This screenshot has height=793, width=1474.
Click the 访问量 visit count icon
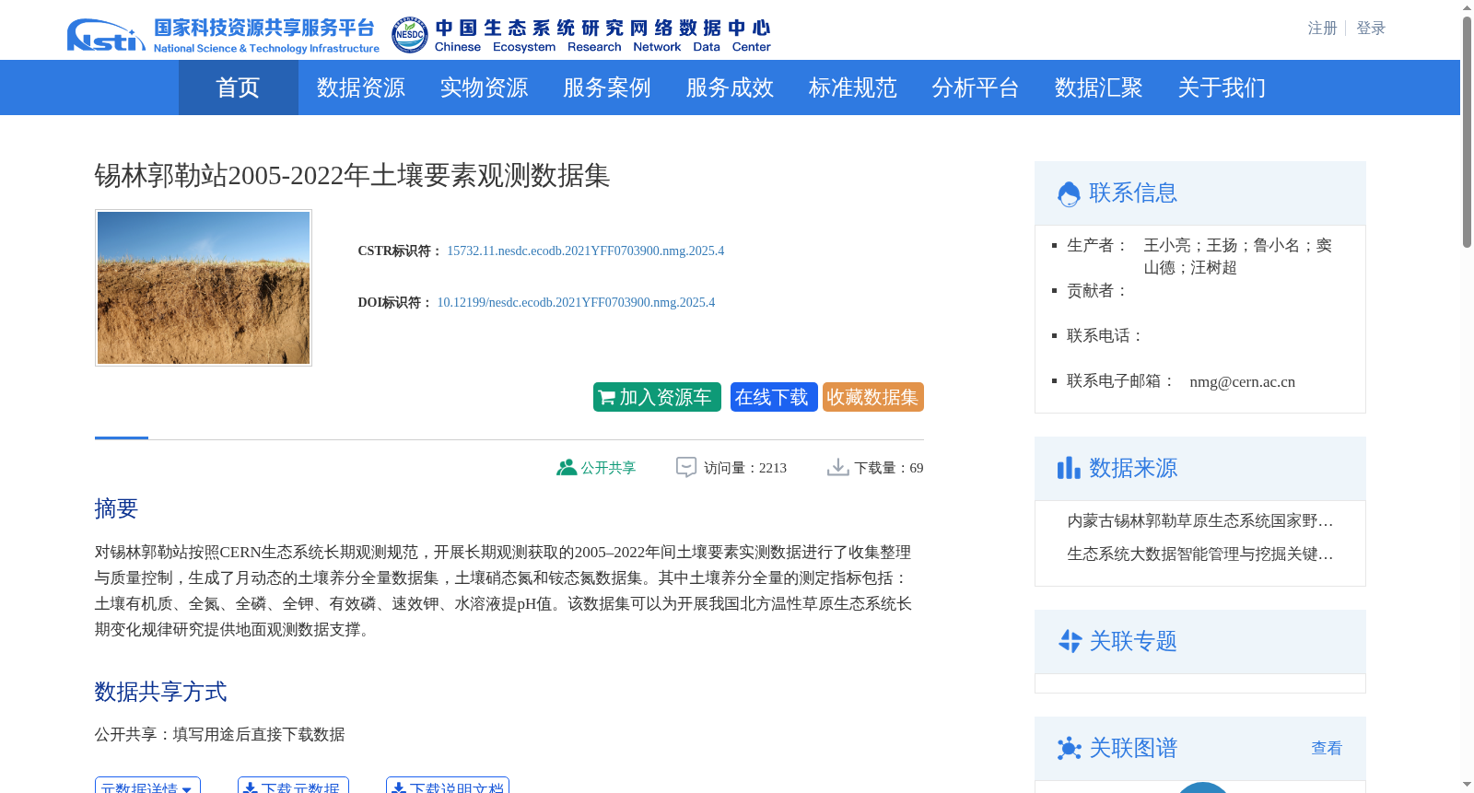tap(686, 468)
